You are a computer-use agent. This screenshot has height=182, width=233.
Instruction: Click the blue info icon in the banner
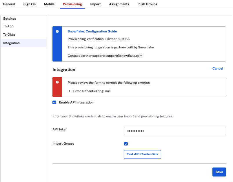point(57,31)
